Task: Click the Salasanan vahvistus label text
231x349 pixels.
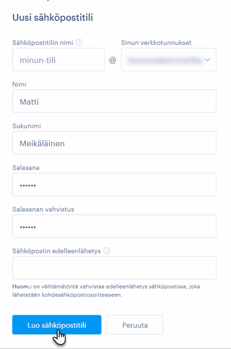Action: coord(43,209)
